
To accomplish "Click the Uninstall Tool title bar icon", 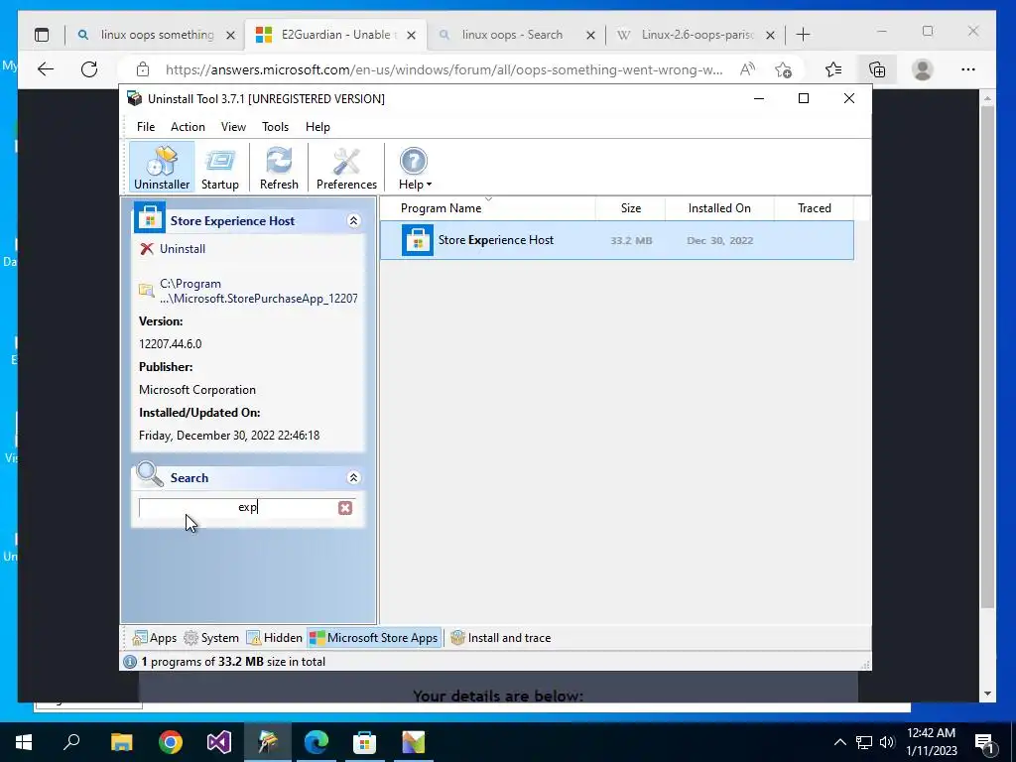I will 134,98.
